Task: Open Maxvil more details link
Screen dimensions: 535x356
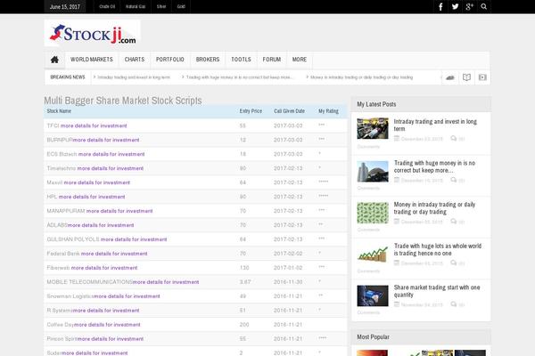Action: [97, 182]
